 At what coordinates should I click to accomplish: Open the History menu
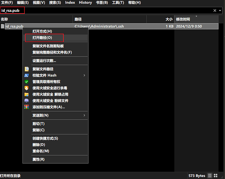tap(85, 3)
